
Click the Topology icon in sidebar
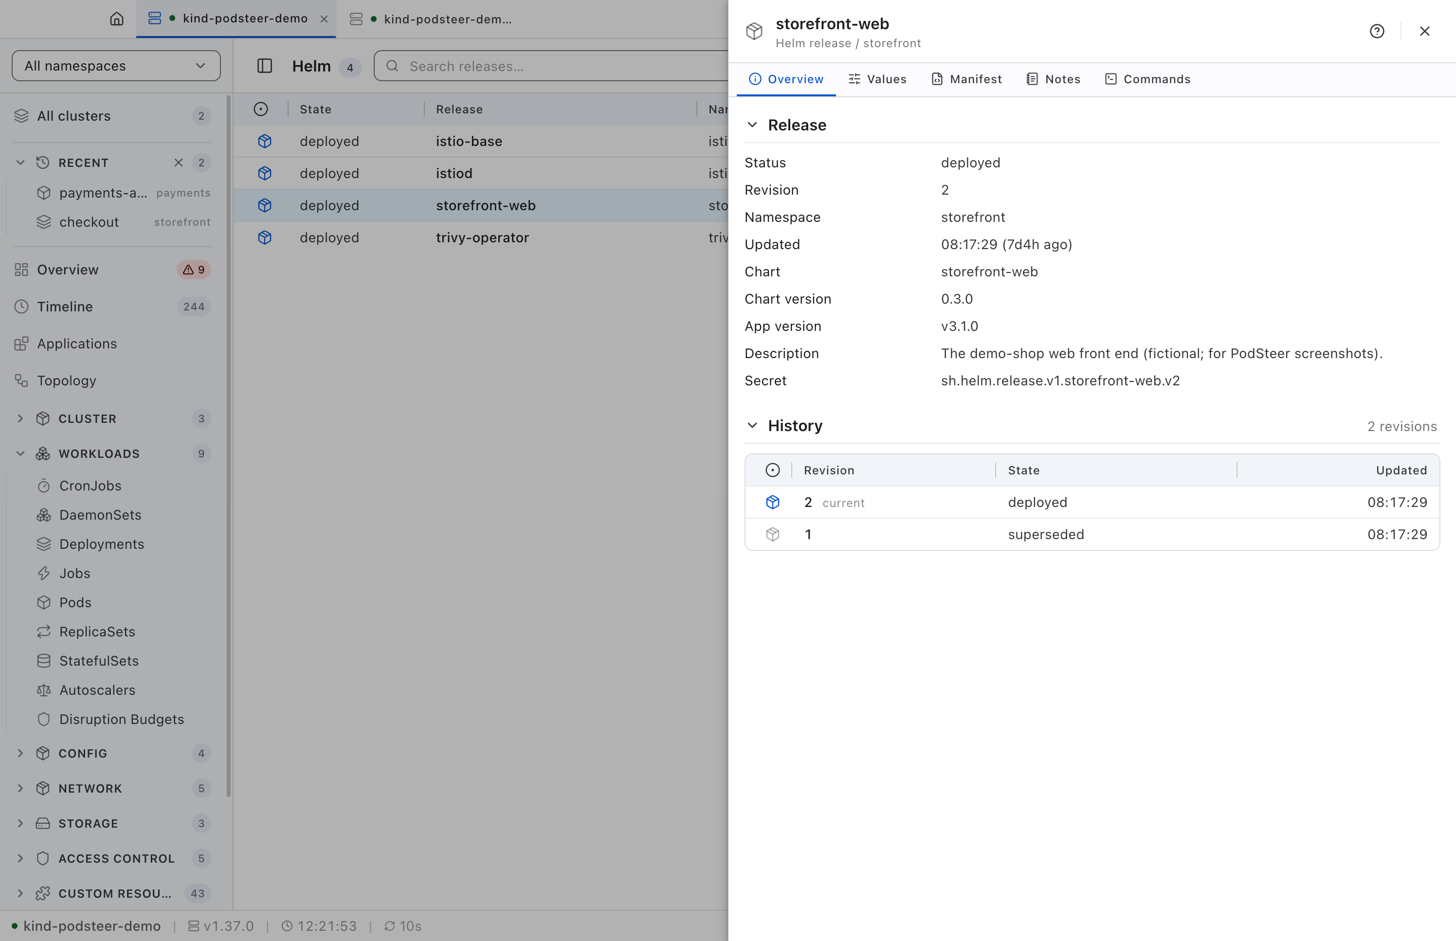(21, 380)
